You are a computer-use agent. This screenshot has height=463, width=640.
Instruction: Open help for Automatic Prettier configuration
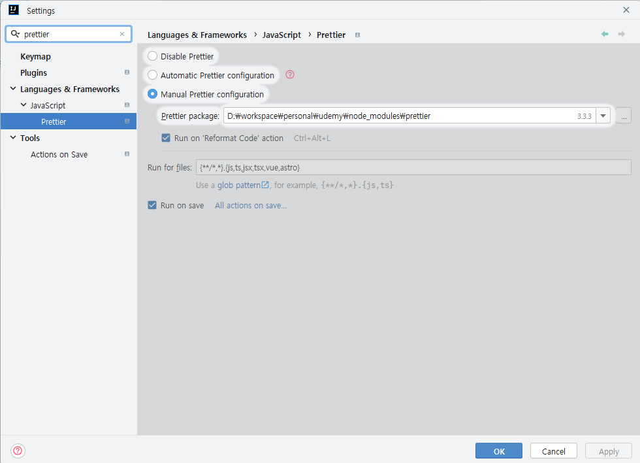[x=290, y=74]
